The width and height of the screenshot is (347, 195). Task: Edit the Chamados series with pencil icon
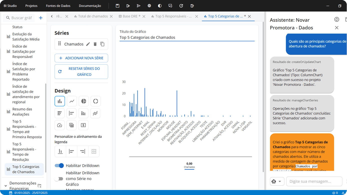(x=88, y=44)
